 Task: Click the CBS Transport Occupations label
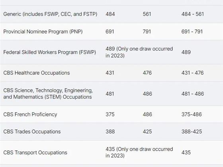point(35,152)
